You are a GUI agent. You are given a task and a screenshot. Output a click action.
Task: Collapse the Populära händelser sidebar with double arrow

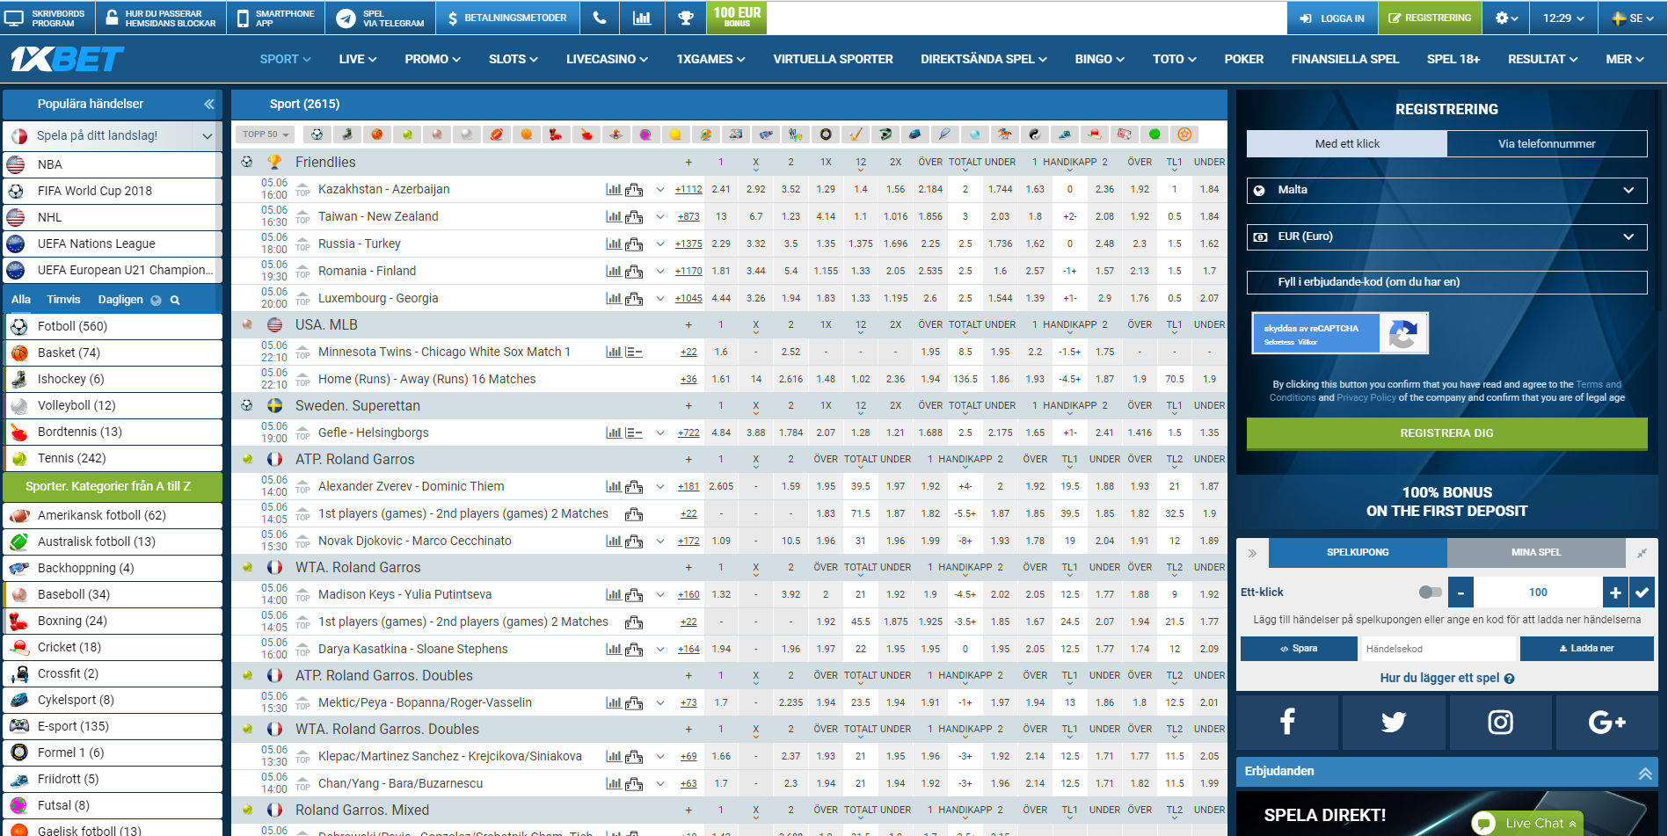[x=209, y=104]
